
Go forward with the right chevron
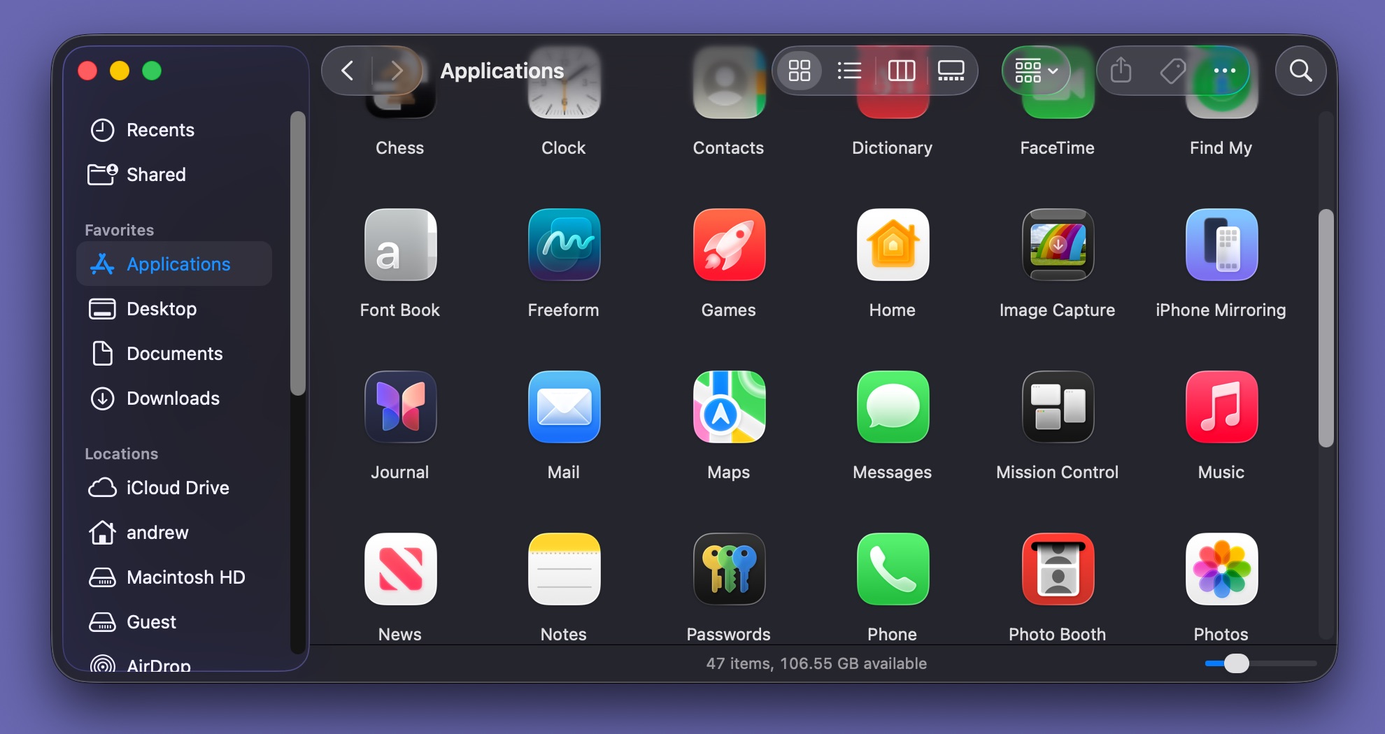point(397,71)
